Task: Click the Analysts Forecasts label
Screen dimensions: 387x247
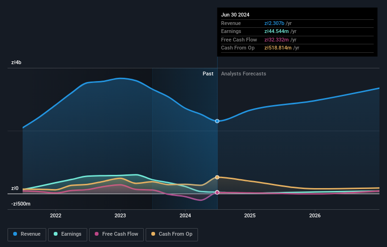Action: pyautogui.click(x=244, y=74)
